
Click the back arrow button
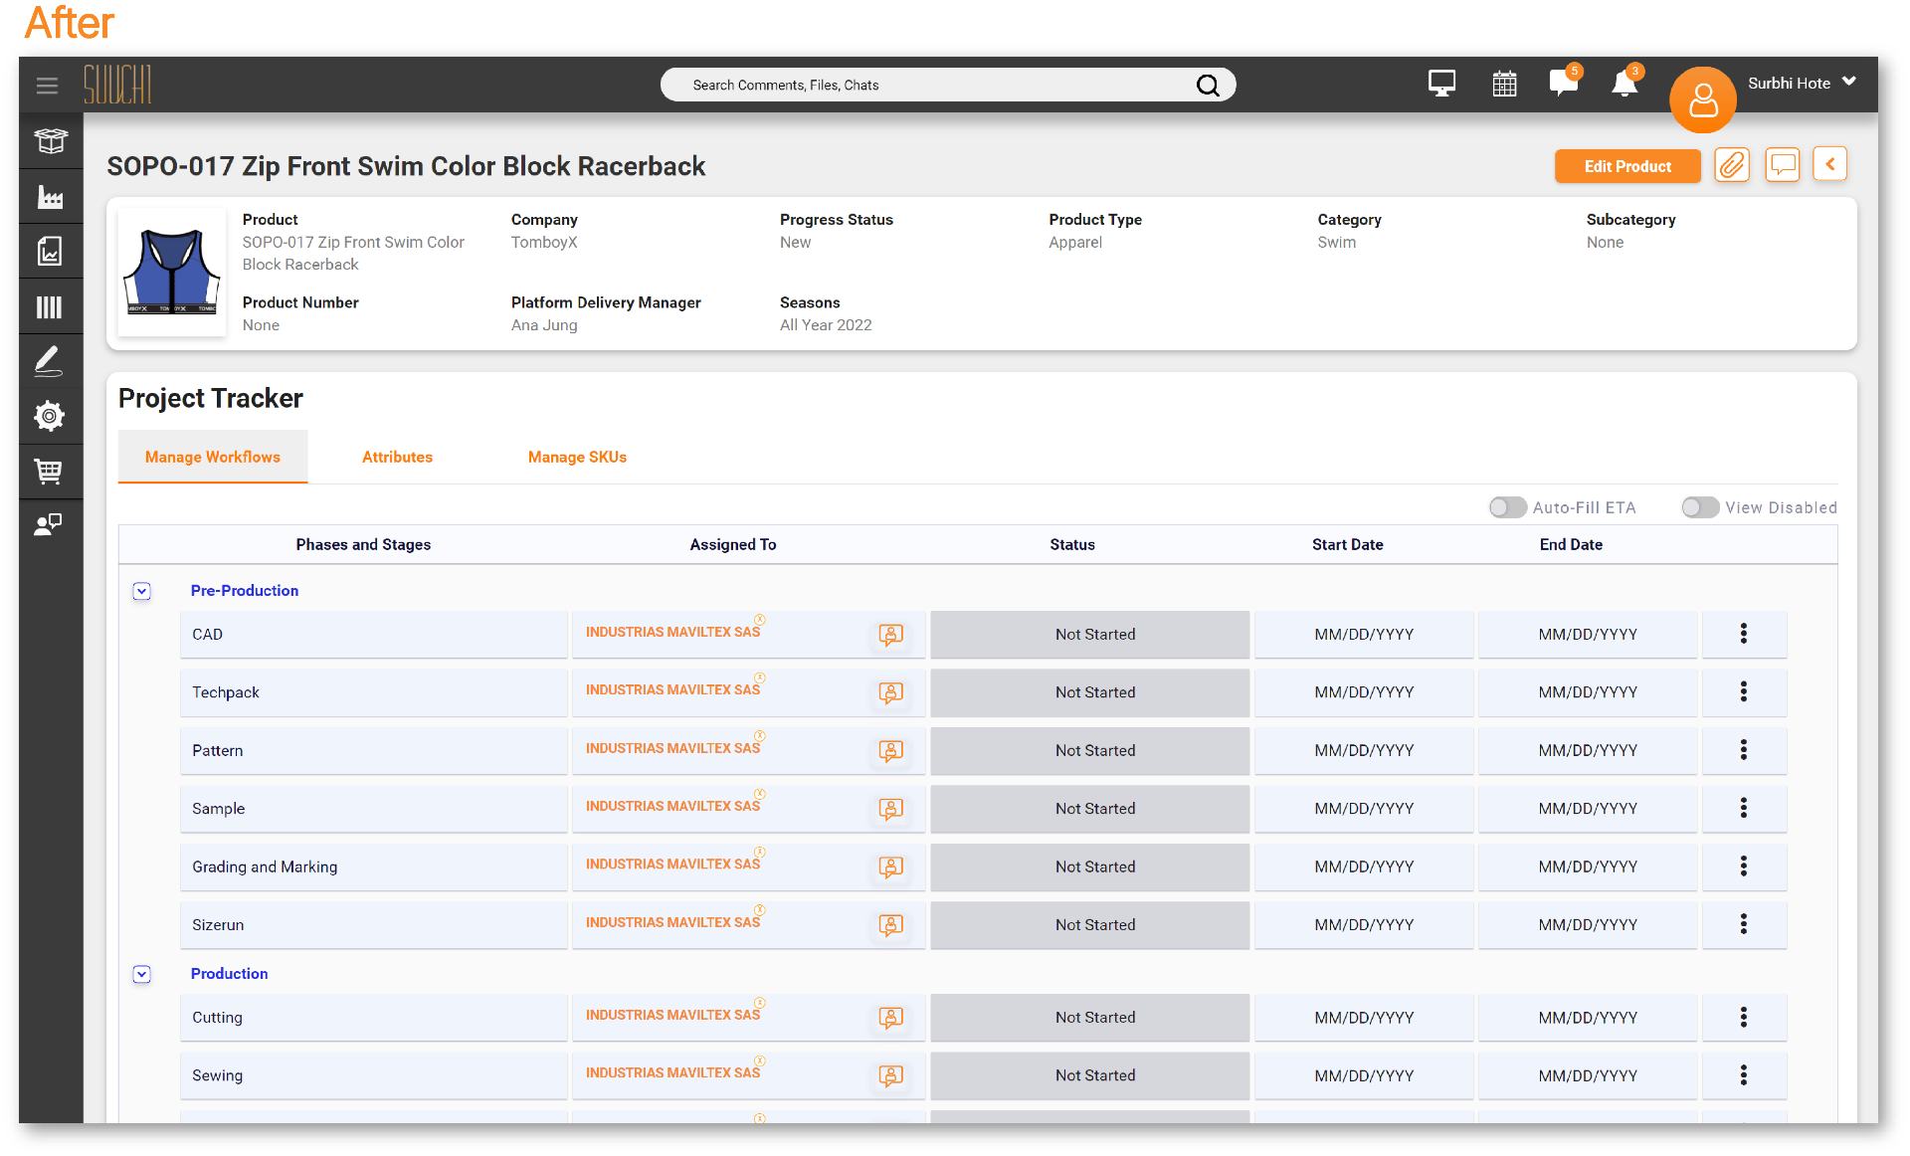pyautogui.click(x=1830, y=164)
